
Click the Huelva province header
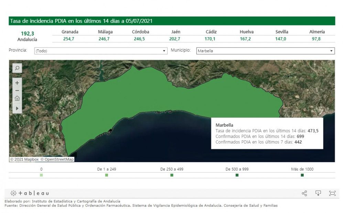tap(247, 32)
